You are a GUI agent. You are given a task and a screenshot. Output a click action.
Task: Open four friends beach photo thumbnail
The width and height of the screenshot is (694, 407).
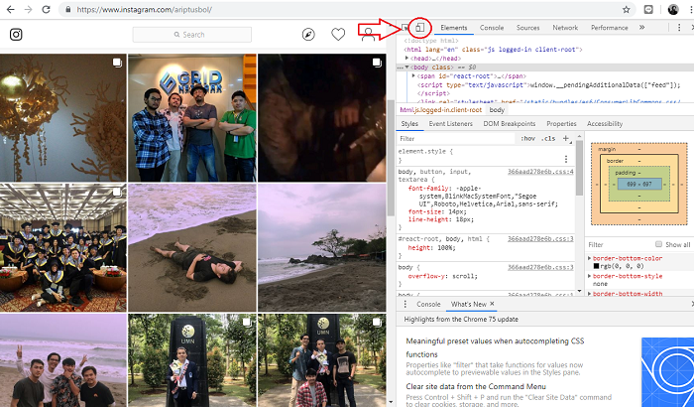point(62,360)
